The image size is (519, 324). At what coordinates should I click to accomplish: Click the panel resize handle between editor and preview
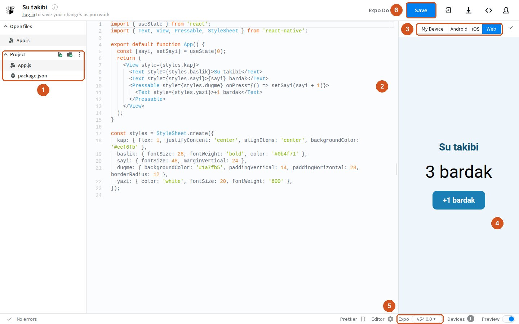[x=396, y=169]
